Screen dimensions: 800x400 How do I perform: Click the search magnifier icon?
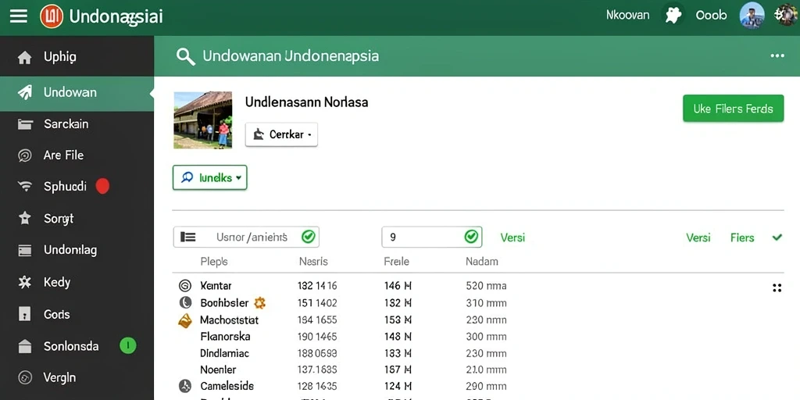(186, 56)
